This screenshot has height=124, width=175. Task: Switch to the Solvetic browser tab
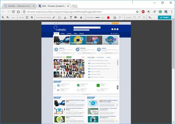pyautogui.click(x=19, y=6)
